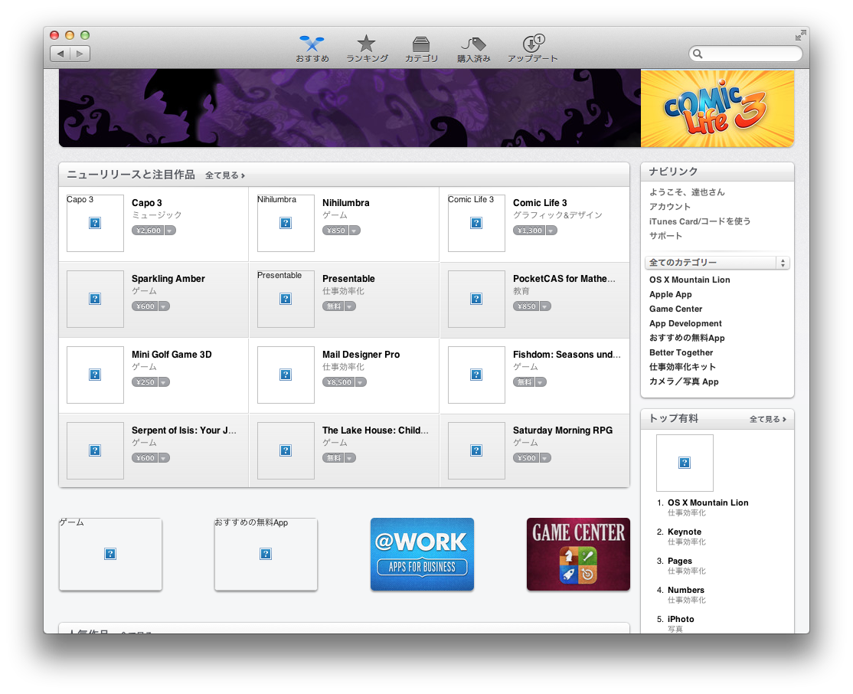
Task: Open the Comic Life 3 app icon
Action: coord(476,223)
